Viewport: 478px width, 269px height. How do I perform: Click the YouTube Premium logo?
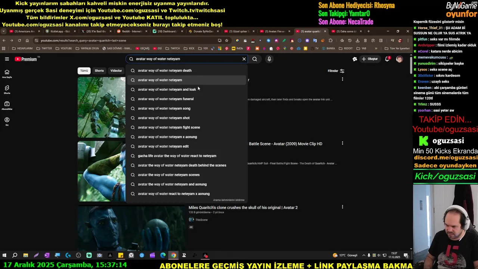pyautogui.click(x=26, y=59)
